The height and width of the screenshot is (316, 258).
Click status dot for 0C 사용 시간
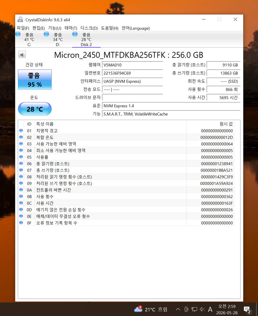21,203
